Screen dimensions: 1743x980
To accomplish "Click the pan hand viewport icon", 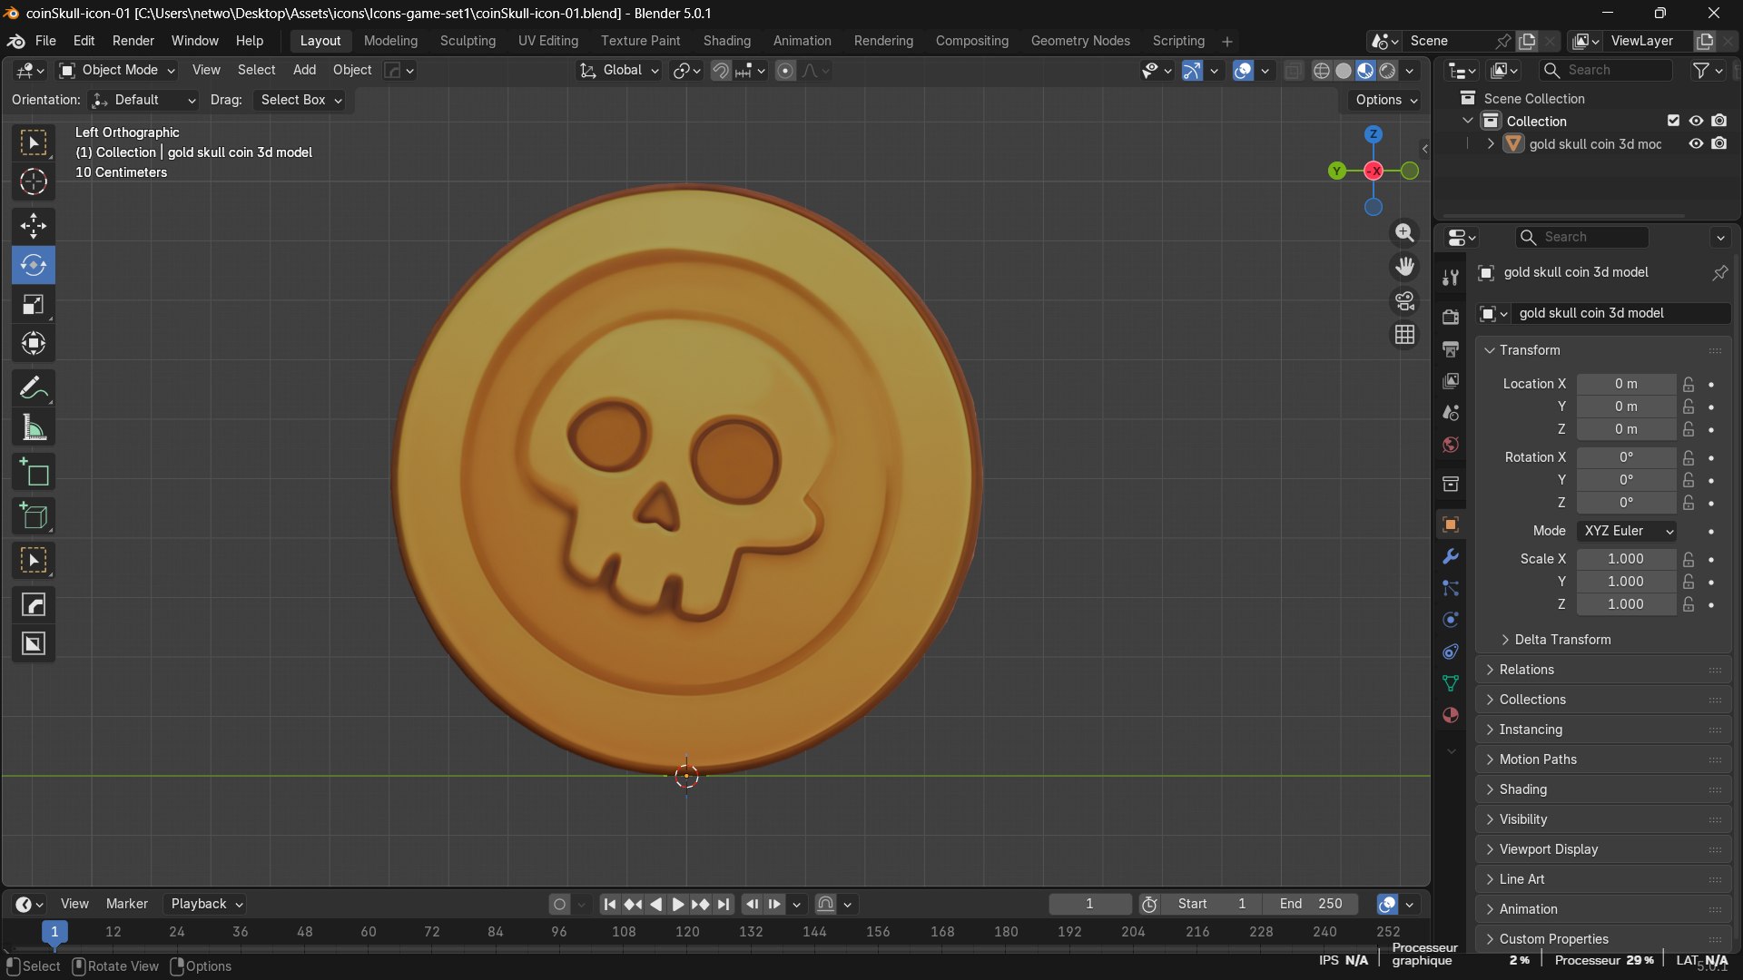I will point(1404,267).
